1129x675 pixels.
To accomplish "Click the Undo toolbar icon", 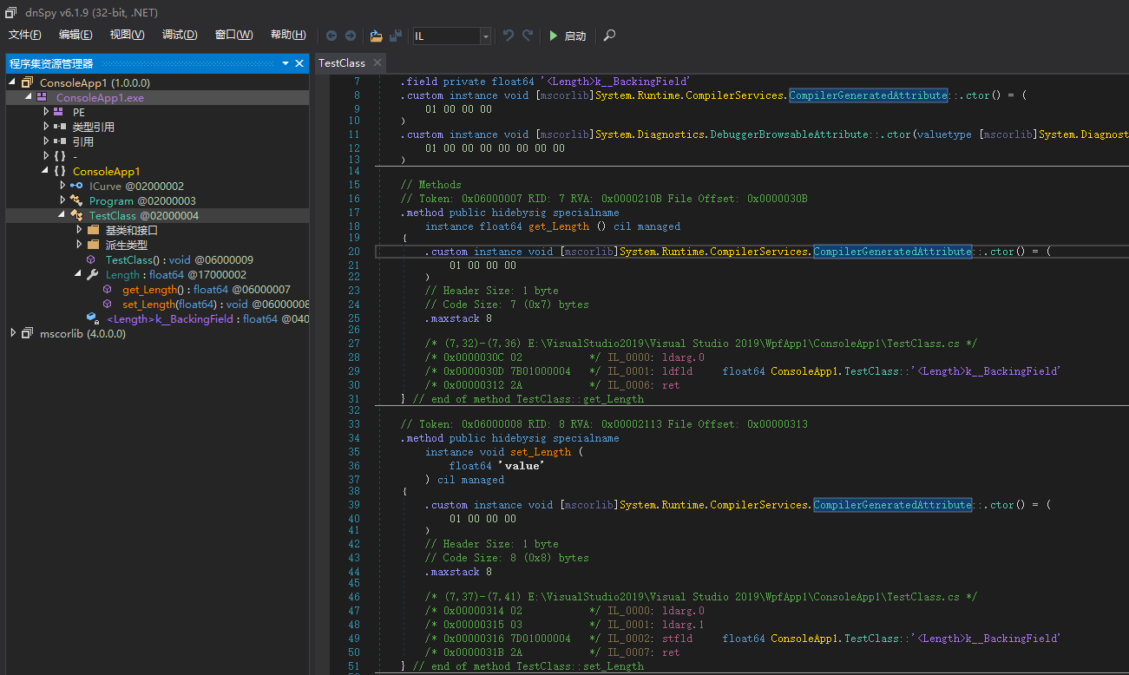I will (x=508, y=36).
